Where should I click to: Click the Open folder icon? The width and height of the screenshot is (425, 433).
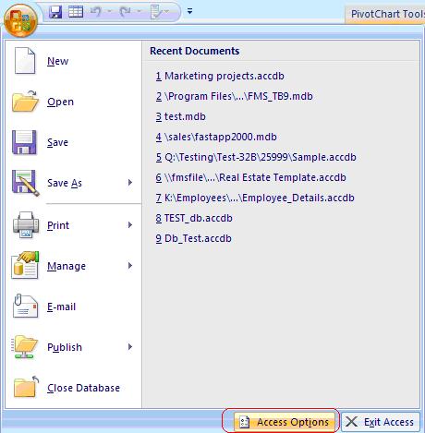coord(25,102)
